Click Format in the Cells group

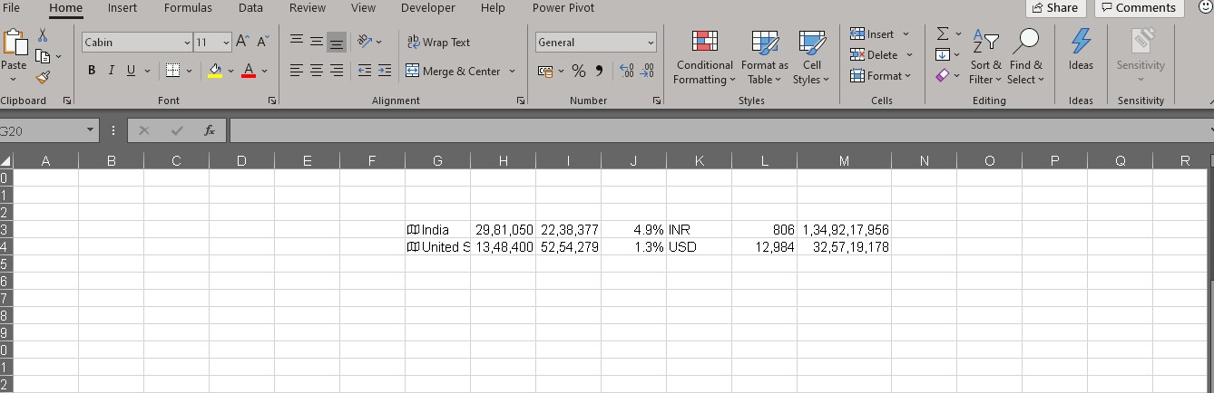(x=882, y=75)
